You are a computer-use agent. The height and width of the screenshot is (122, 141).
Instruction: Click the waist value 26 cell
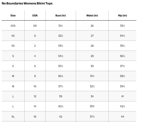(x=92, y=26)
